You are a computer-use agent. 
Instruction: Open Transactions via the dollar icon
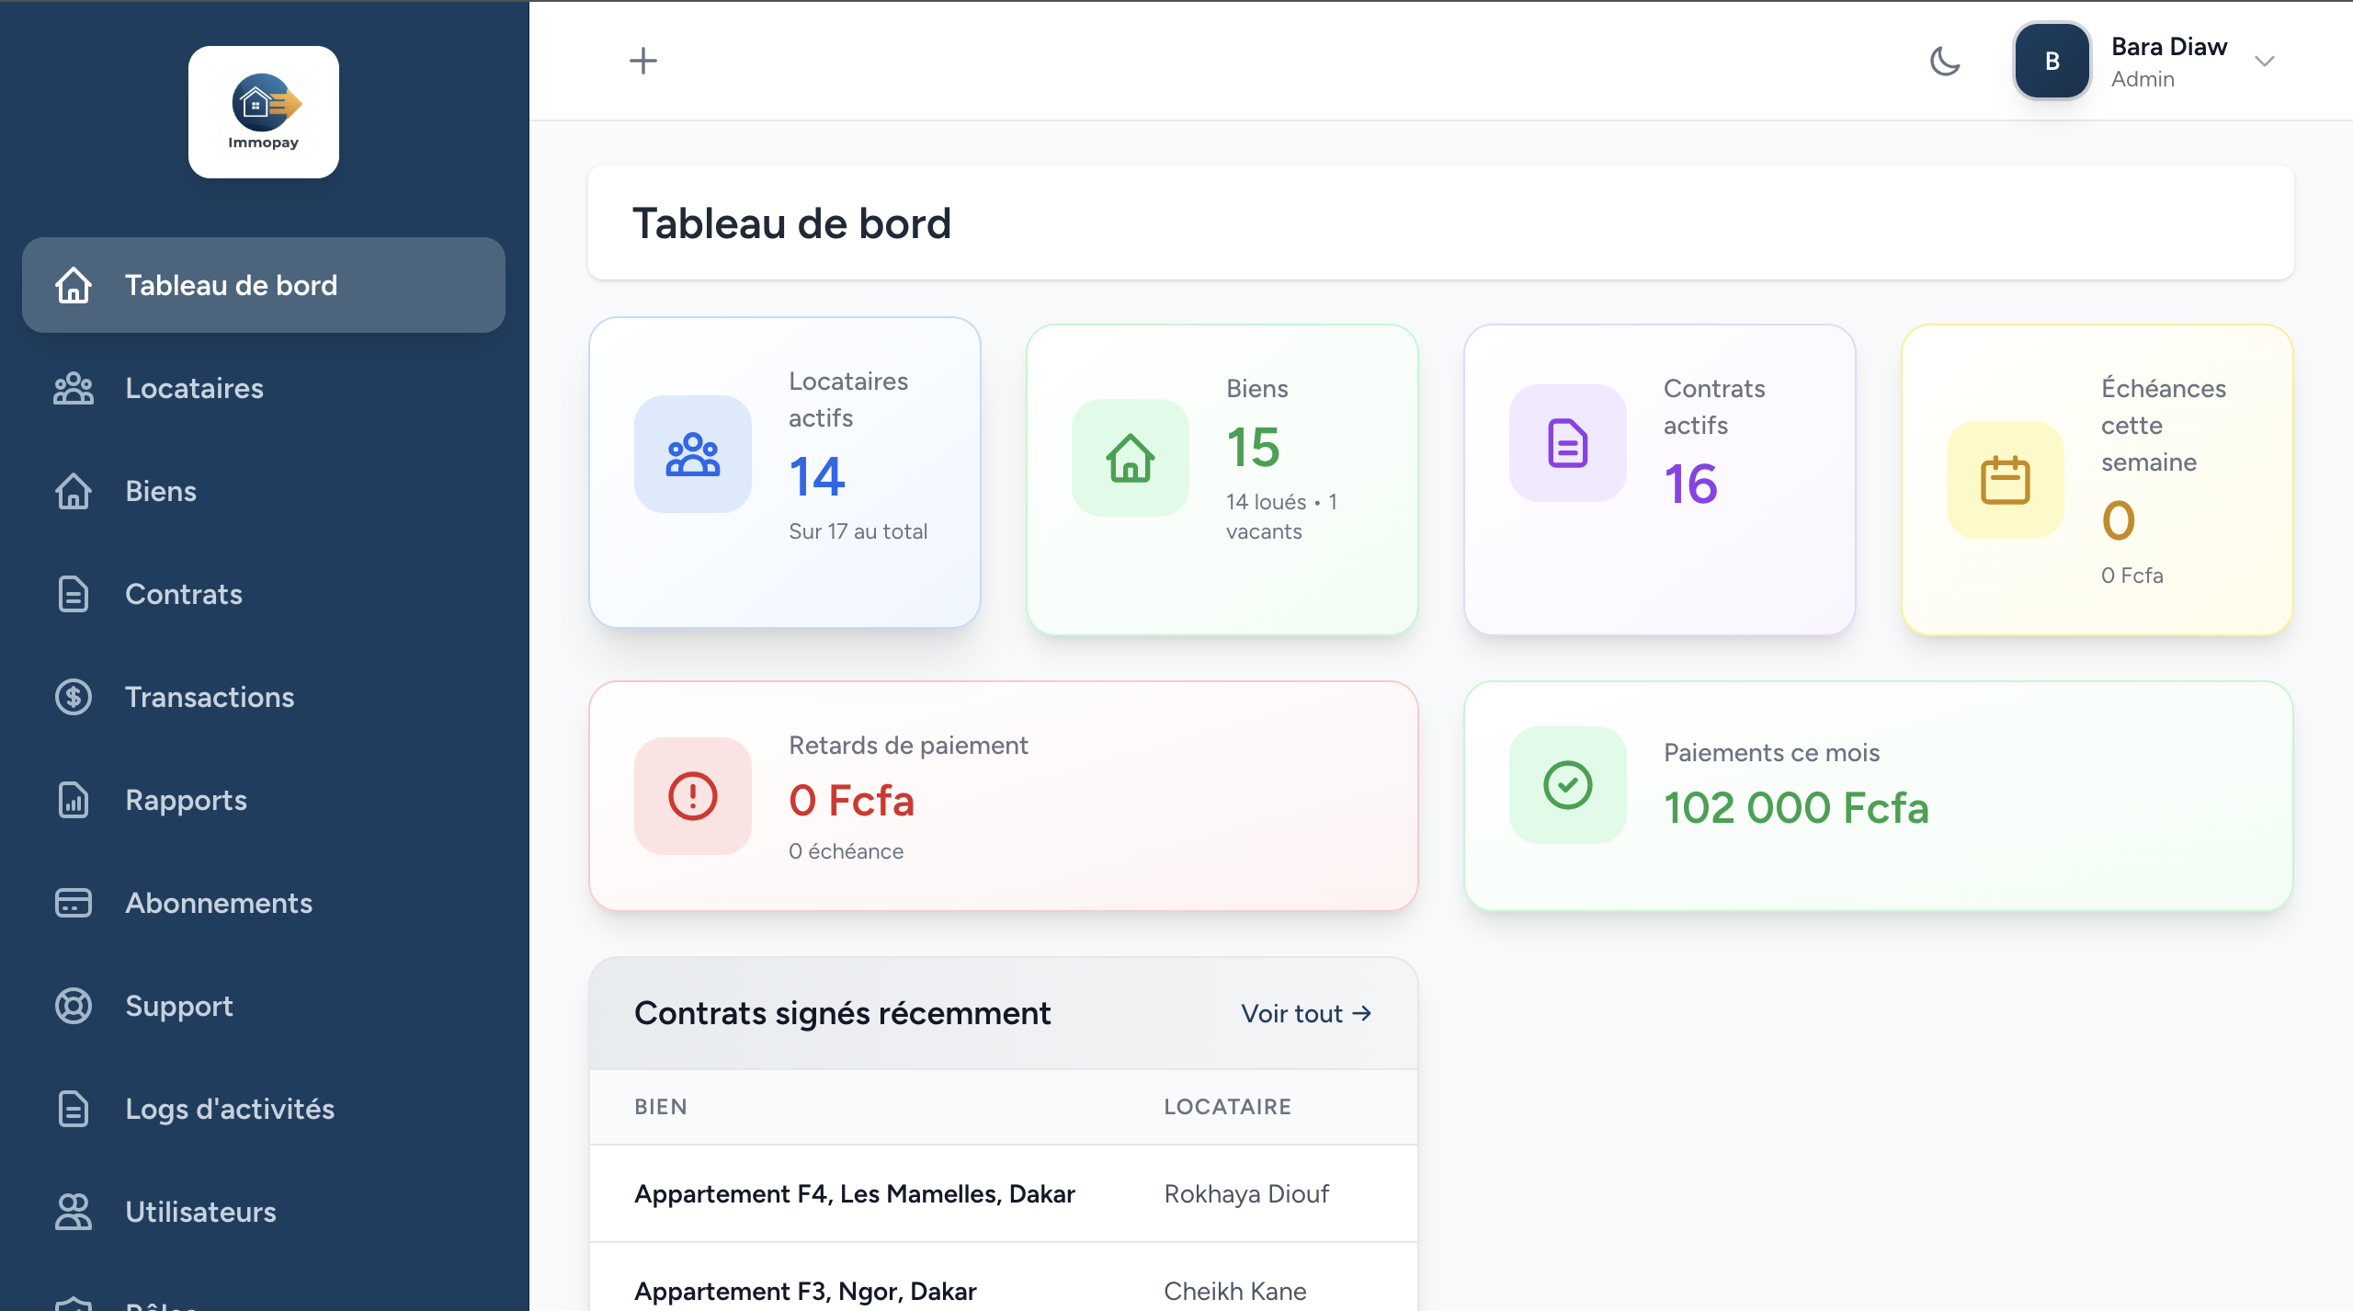[73, 697]
